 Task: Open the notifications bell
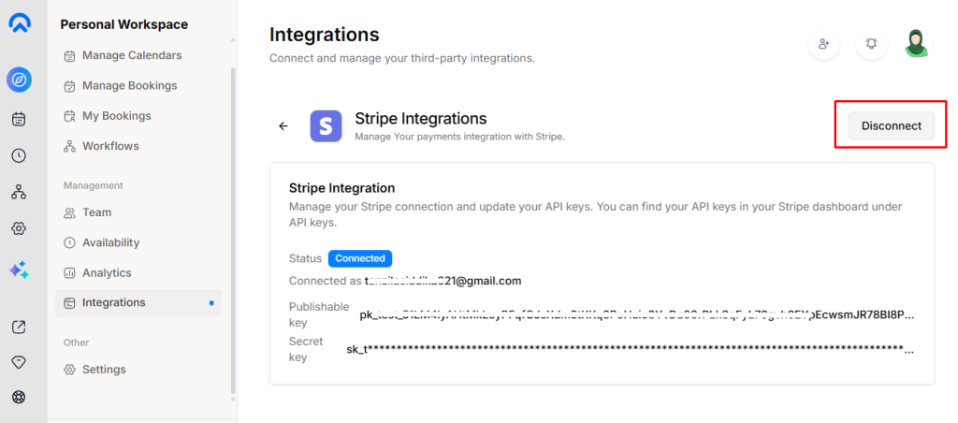click(x=871, y=44)
